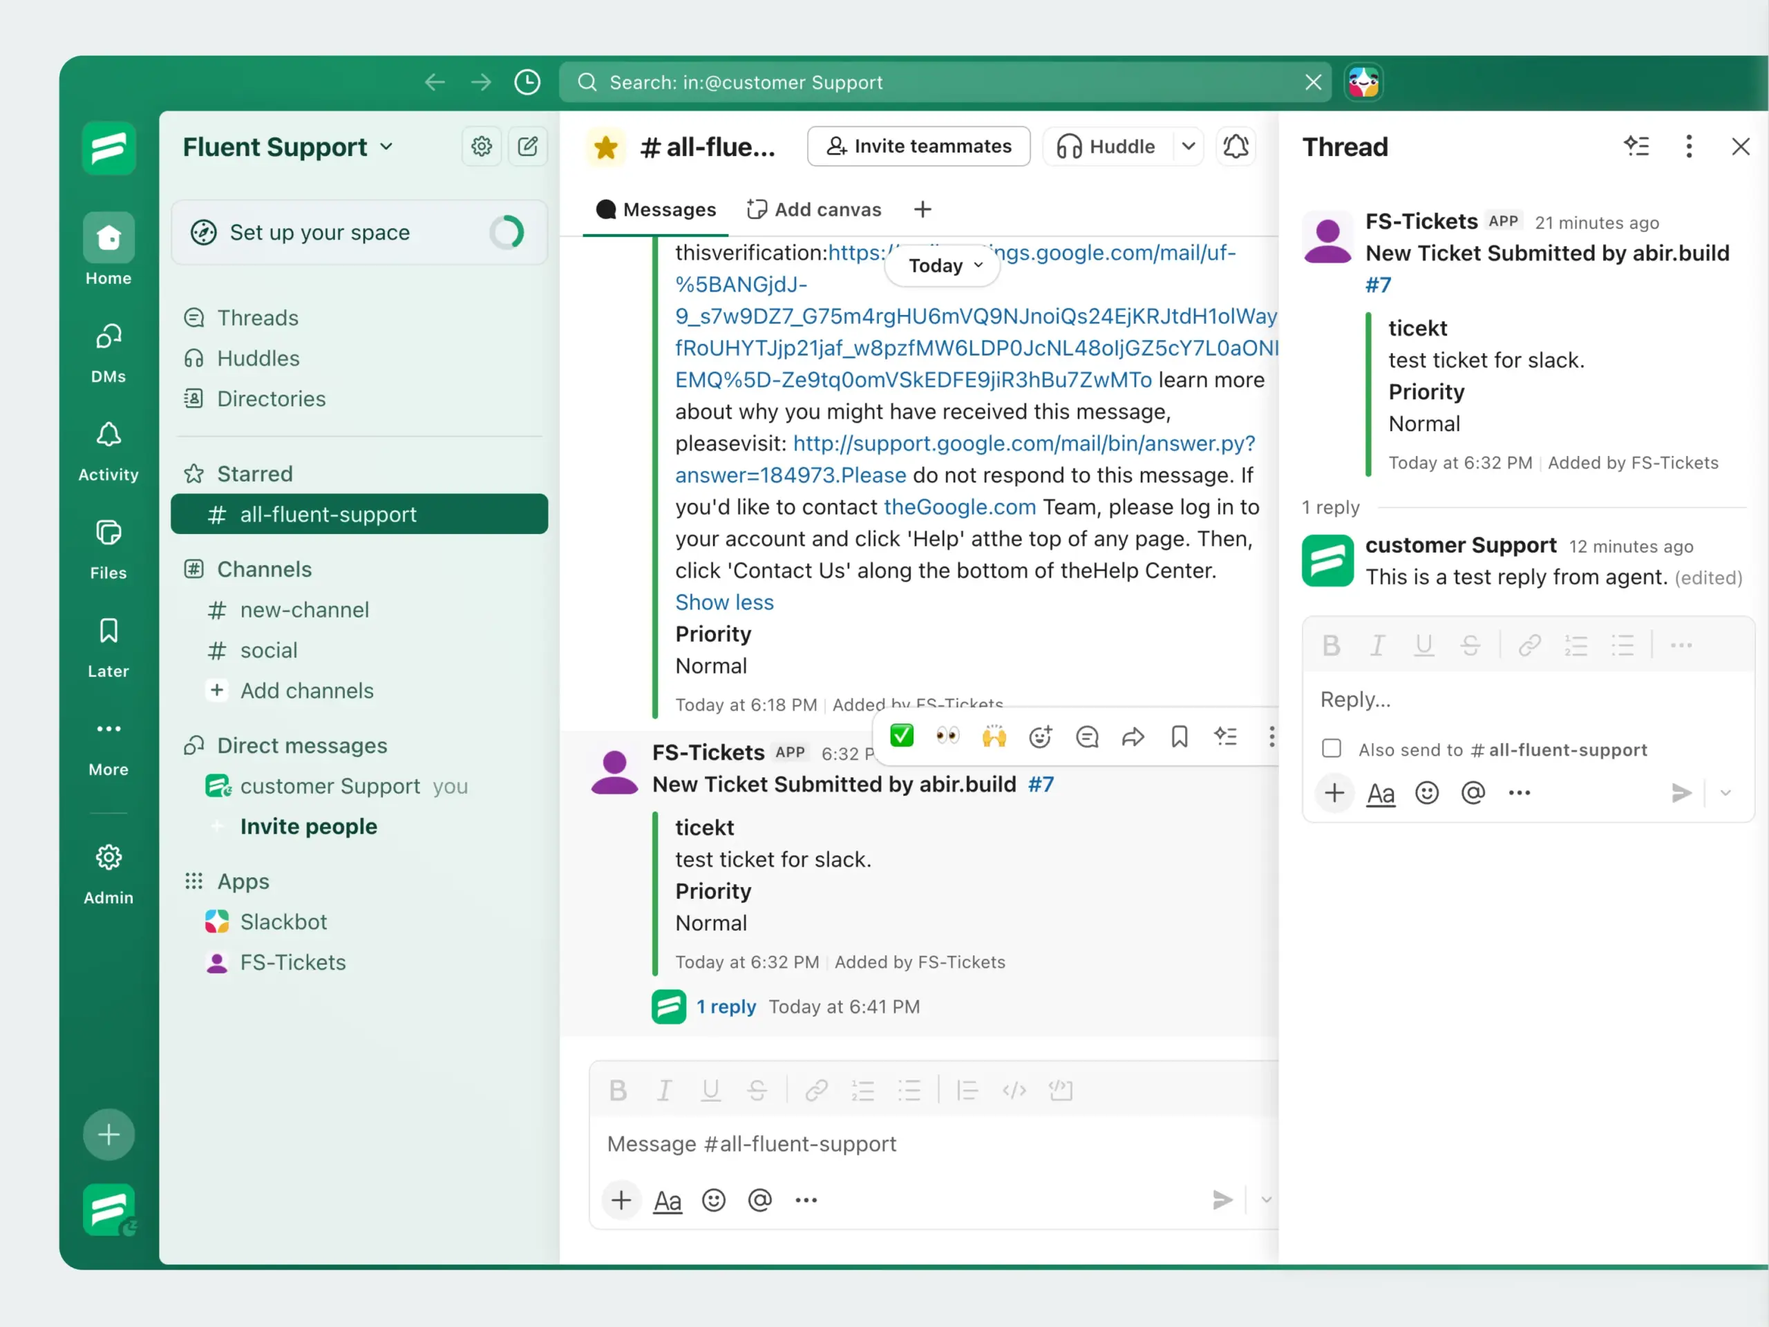This screenshot has width=1769, height=1327.
Task: Open Files in the left rail
Action: 108,550
